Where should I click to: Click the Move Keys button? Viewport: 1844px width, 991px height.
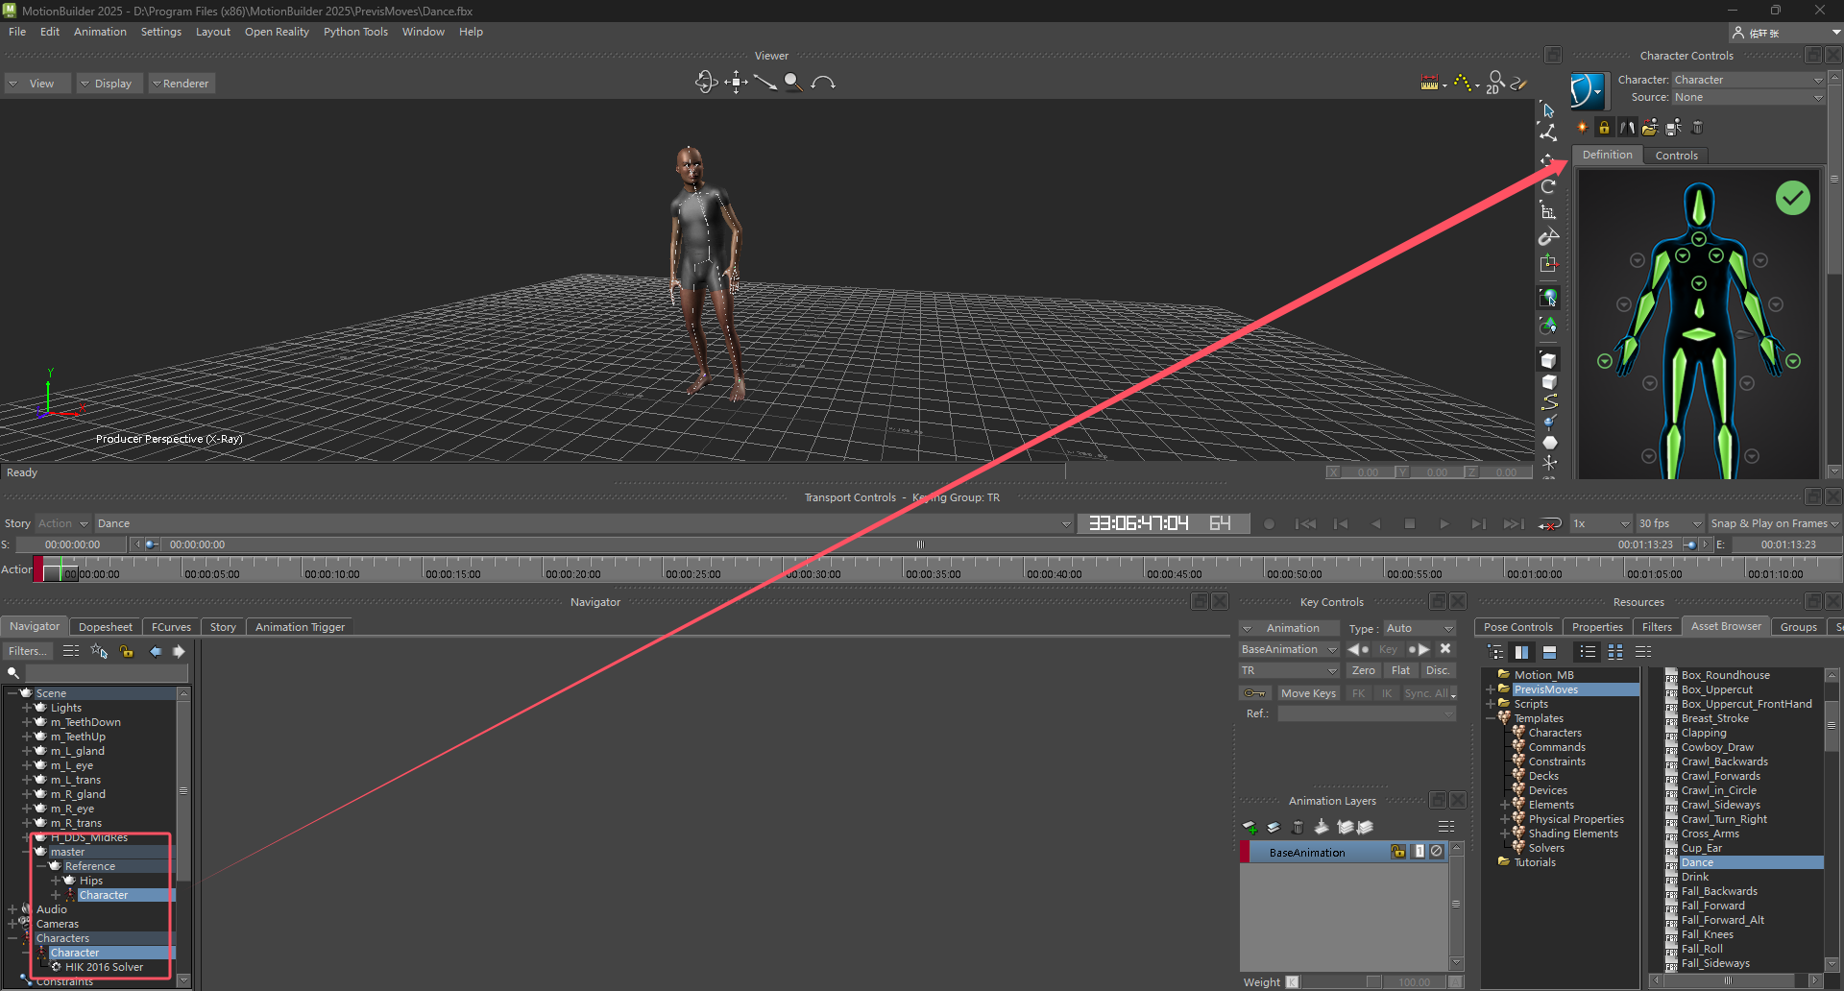pyautogui.click(x=1307, y=693)
